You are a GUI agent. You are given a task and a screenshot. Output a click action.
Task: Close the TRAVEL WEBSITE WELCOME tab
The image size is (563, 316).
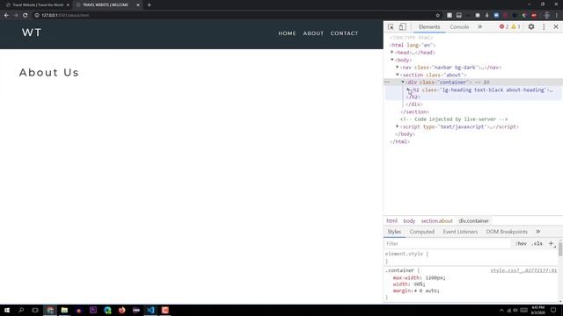coord(138,5)
